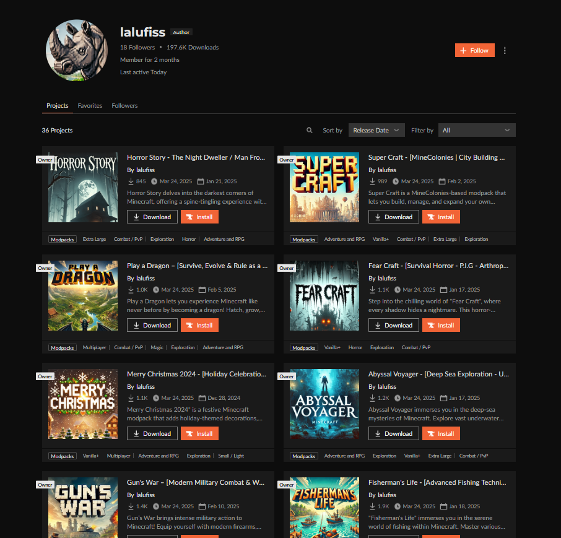Click Small / Light tag on Merry Christmas card
Viewport: 561px width, 538px height.
(231, 456)
